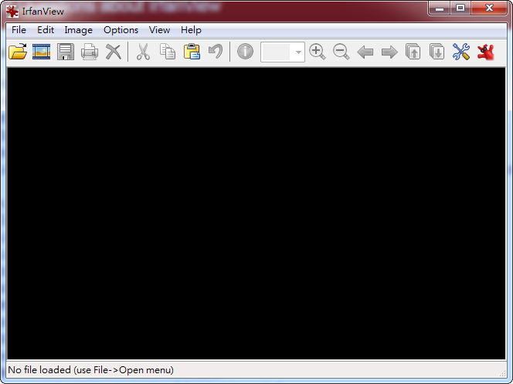Click the Save floppy disk icon
This screenshot has width=513, height=384.
click(x=66, y=52)
